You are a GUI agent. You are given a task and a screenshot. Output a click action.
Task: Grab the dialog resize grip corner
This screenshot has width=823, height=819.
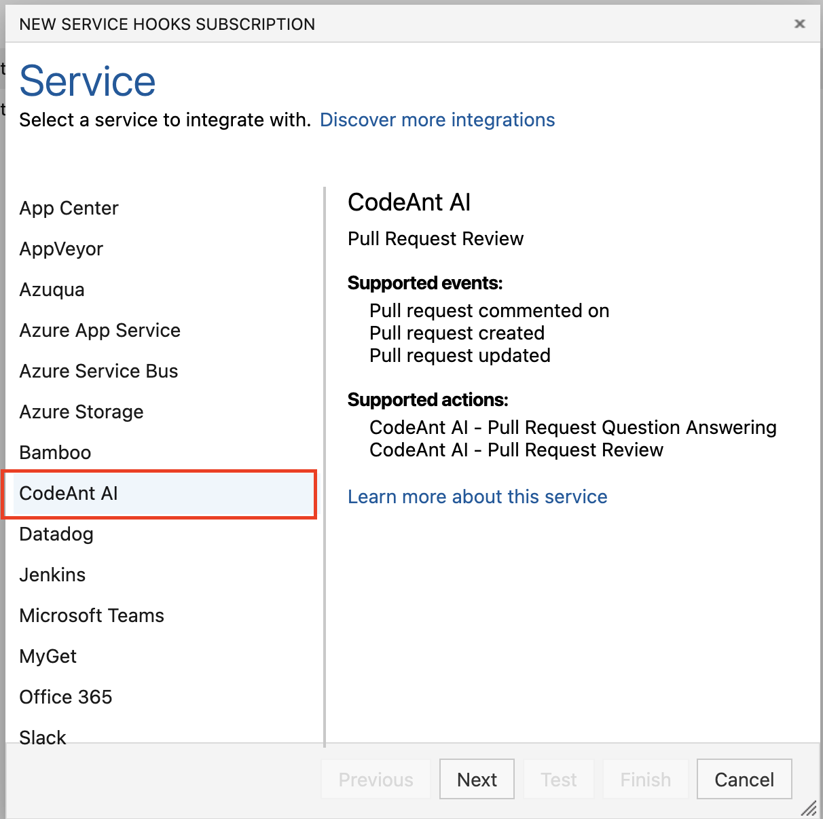[x=809, y=807]
